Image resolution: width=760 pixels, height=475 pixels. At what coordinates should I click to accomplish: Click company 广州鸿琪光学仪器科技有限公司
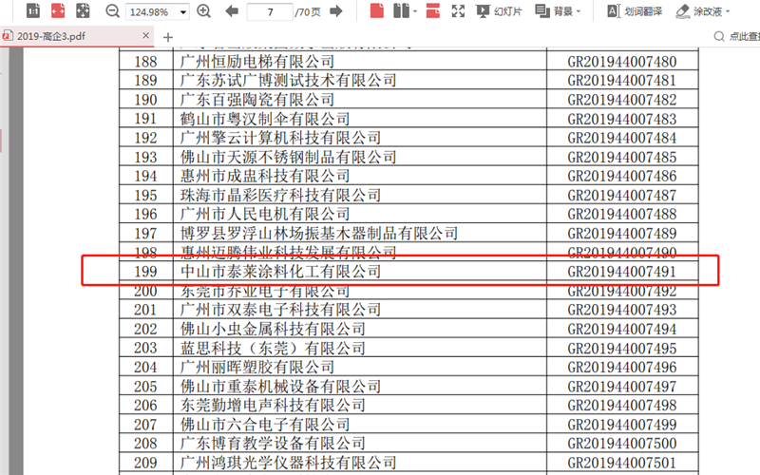tap(289, 463)
